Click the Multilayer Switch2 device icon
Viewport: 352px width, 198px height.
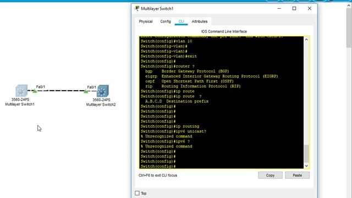pyautogui.click(x=103, y=91)
